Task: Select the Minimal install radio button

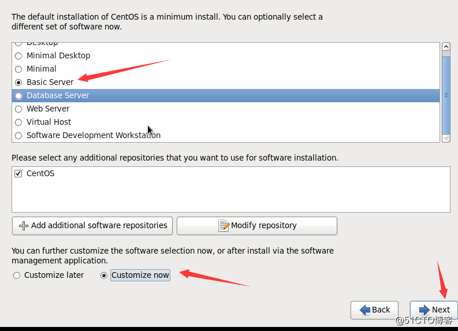Action: (18, 69)
